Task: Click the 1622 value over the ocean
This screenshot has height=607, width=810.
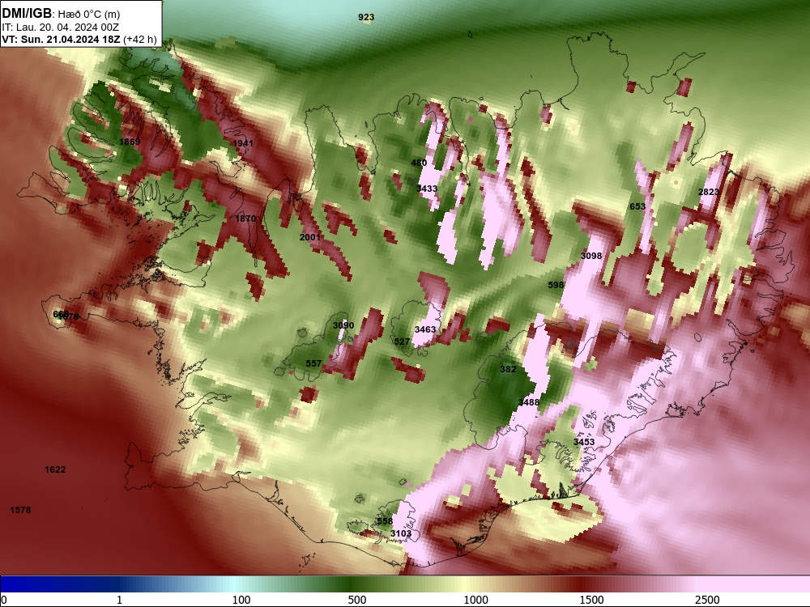Action: click(x=55, y=469)
